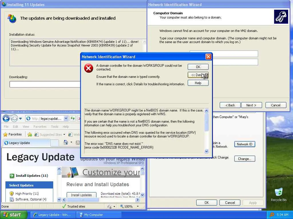Click the red error X icon in dialog
293x219 pixels.
coord(89,68)
